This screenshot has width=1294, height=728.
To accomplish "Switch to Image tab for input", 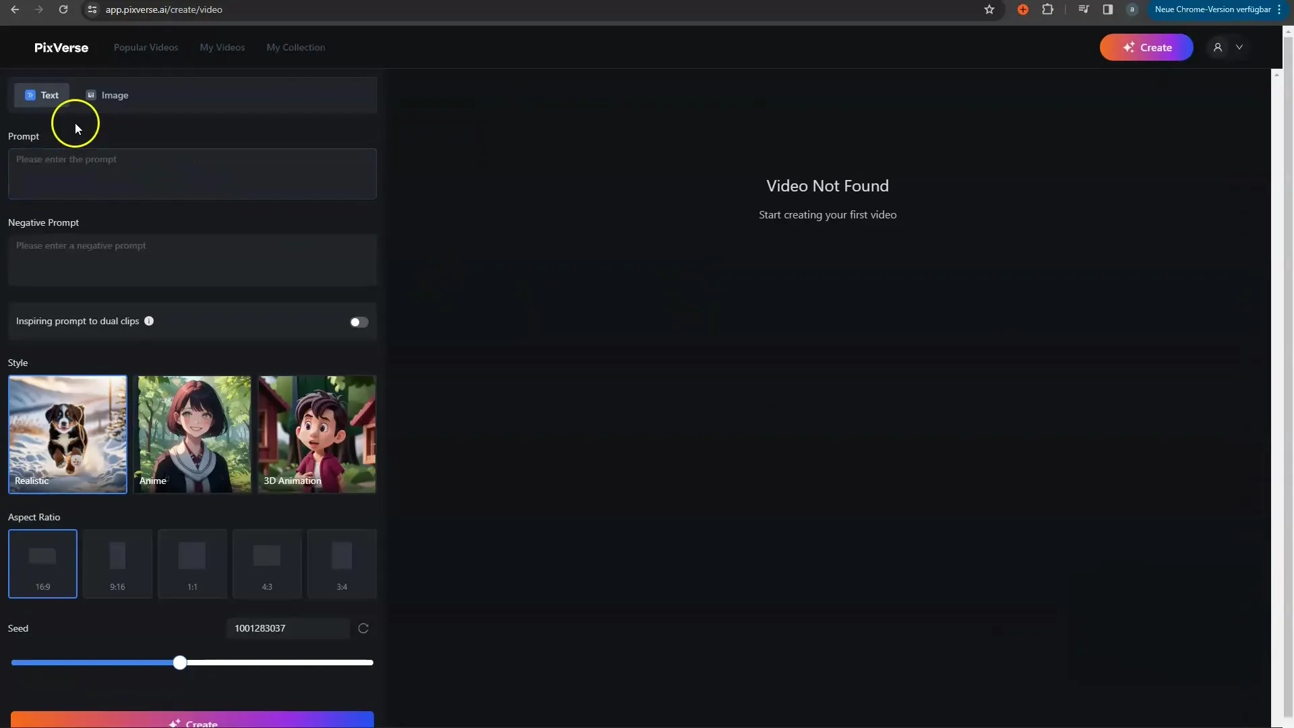I will pyautogui.click(x=106, y=94).
